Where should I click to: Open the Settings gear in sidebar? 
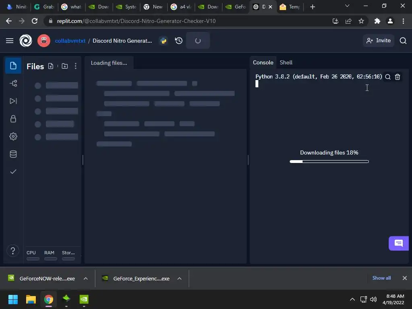click(x=13, y=136)
